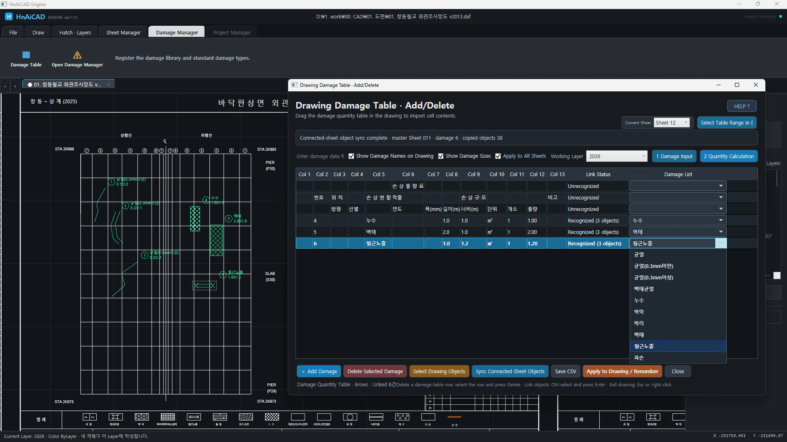Click the Save CSV button

565,371
